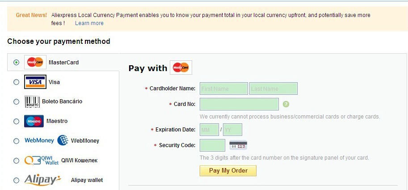Image resolution: width=408 pixels, height=190 pixels.
Task: Click the WebMoney globe icon
Action: click(63, 140)
